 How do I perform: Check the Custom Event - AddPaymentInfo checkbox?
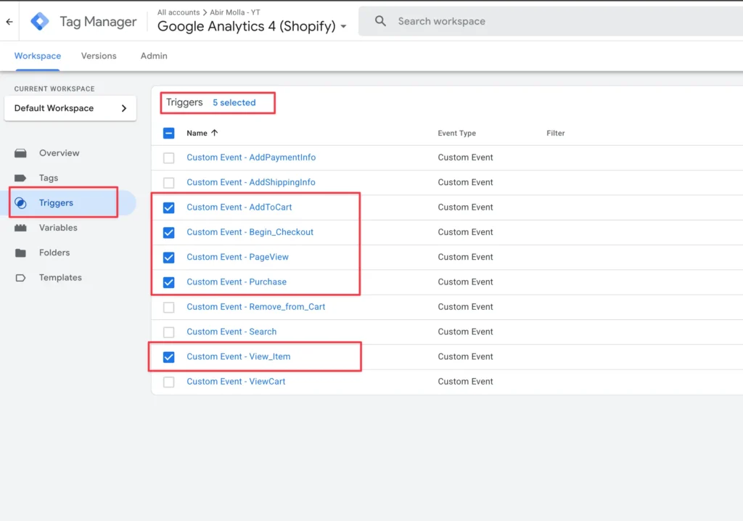tap(168, 157)
